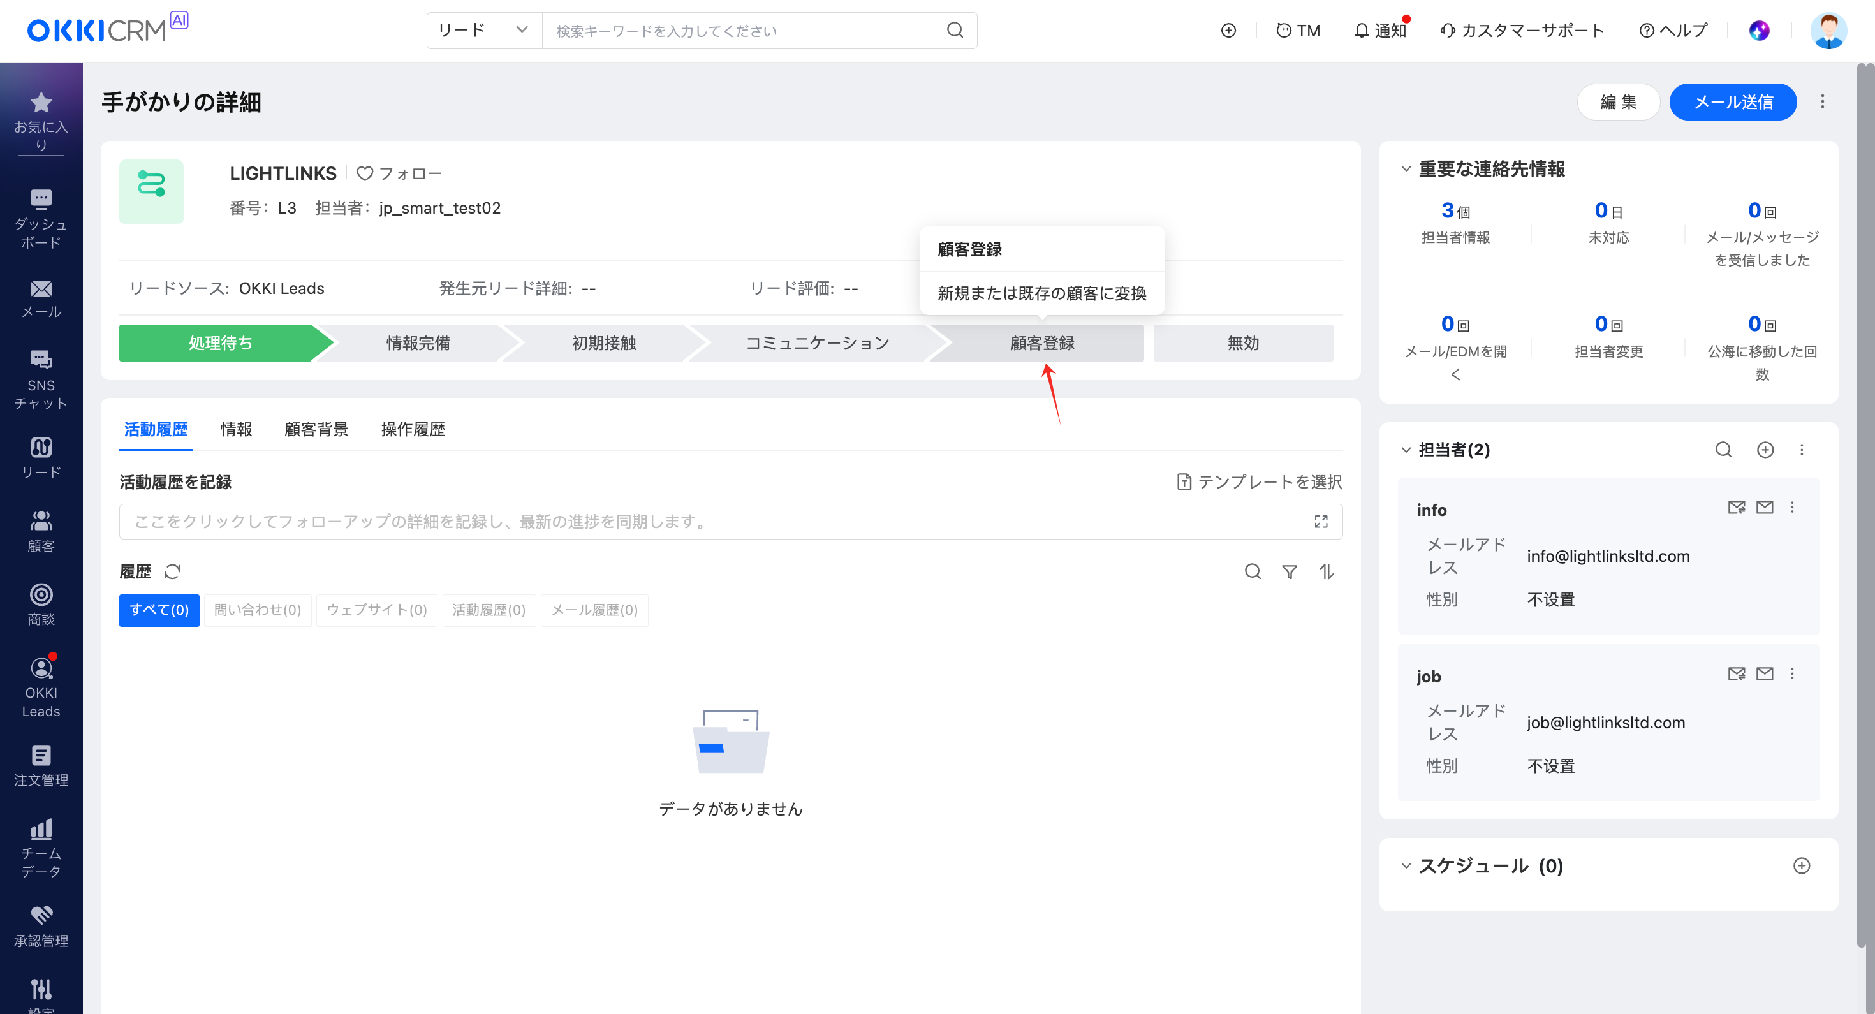Screen dimensions: 1875x1014
Task: Mark the lead as 無効
Action: (x=1242, y=342)
